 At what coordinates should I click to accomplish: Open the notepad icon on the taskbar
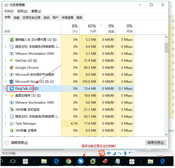coord(117,161)
